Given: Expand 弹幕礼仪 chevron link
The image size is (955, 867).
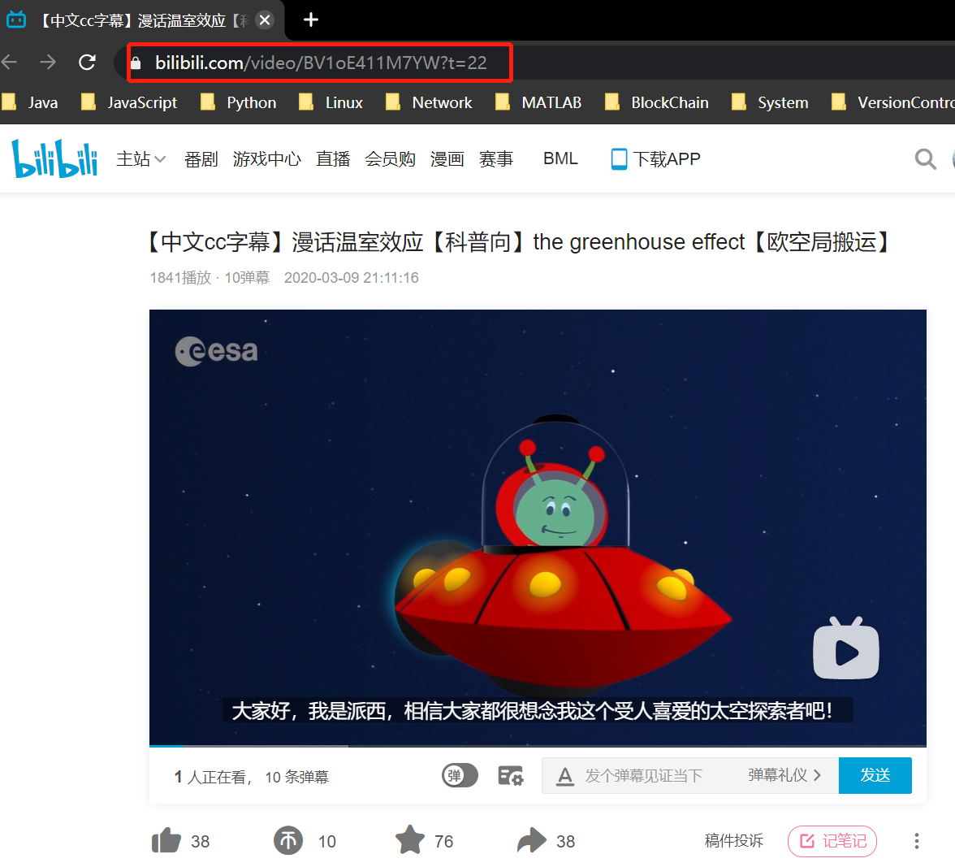Looking at the screenshot, I should tap(784, 775).
